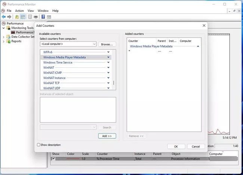This screenshot has height=175, width=243.
Task: Click Cancel in Add Counters dialog
Action: 196,147
